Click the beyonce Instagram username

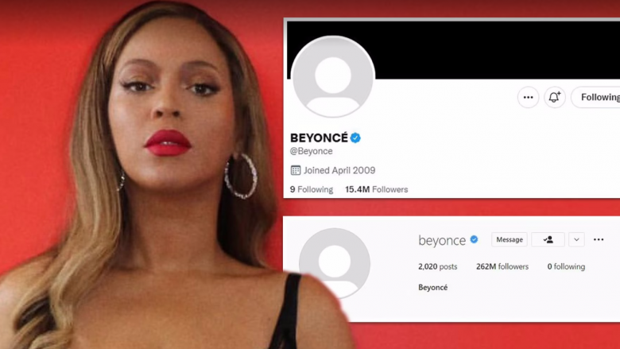click(x=442, y=240)
